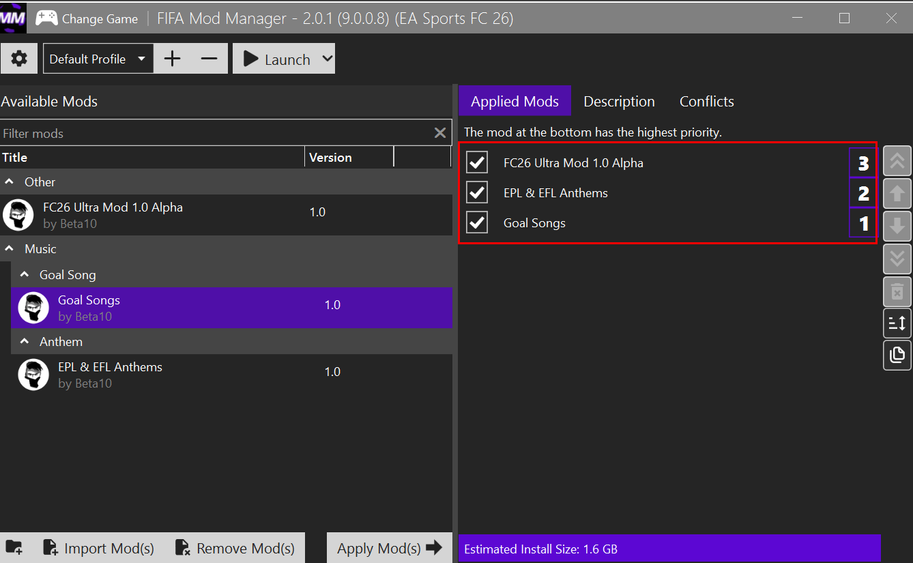The image size is (913, 563).
Task: Uncheck the FC26 Ultra Mod 1.0 Alpha checkbox
Action: tap(477, 162)
